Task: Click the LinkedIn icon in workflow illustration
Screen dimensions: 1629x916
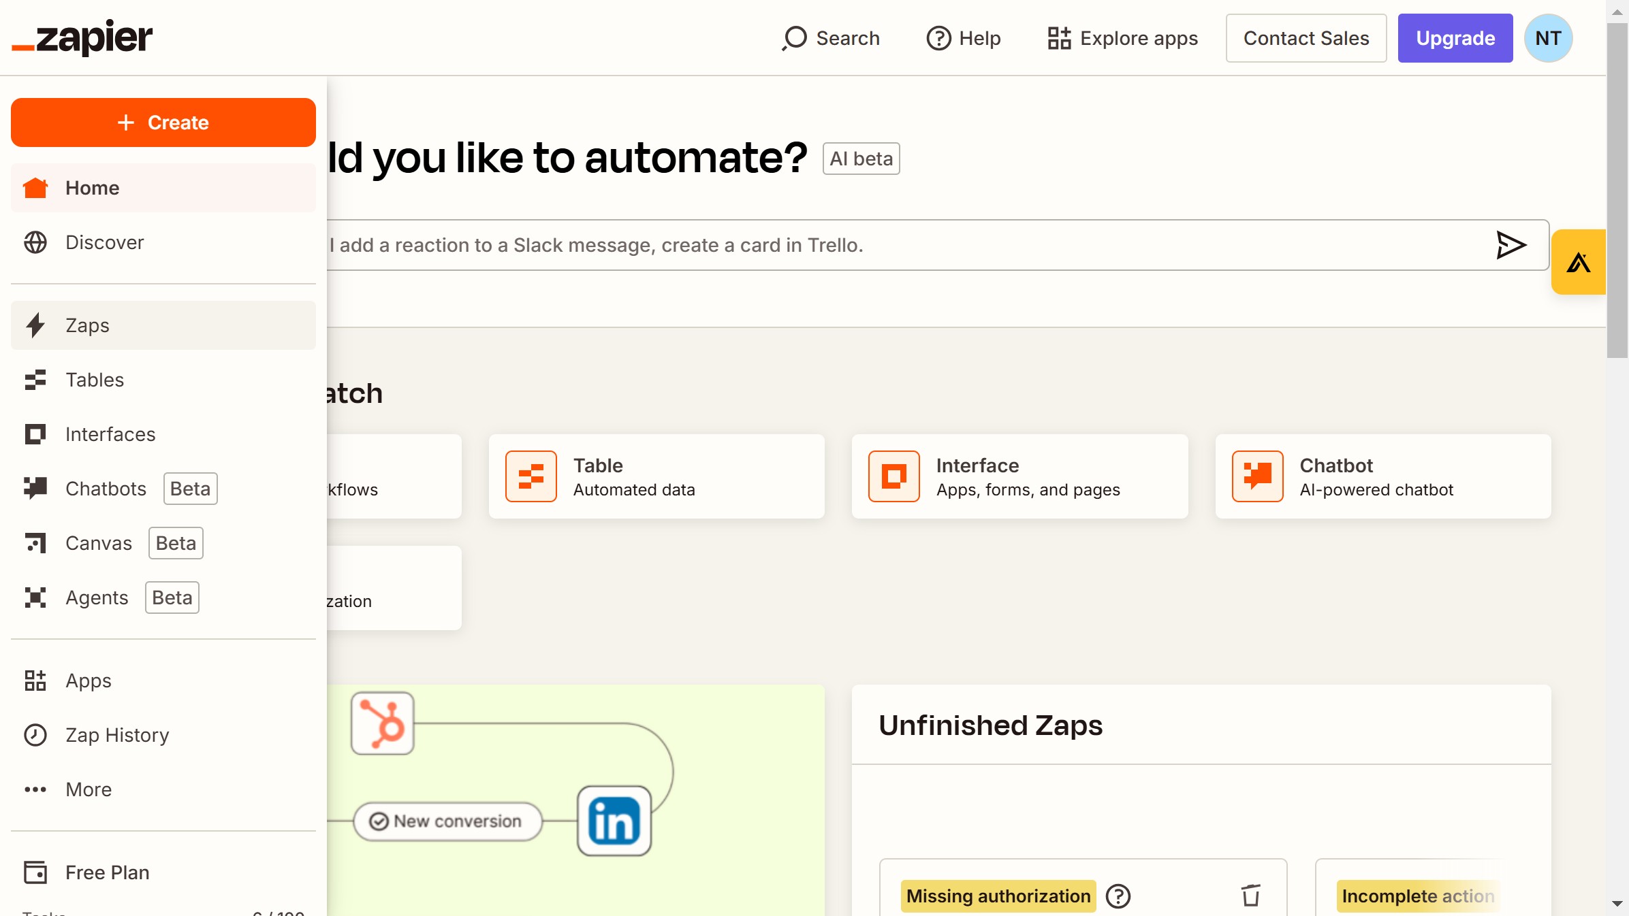Action: tap(614, 821)
